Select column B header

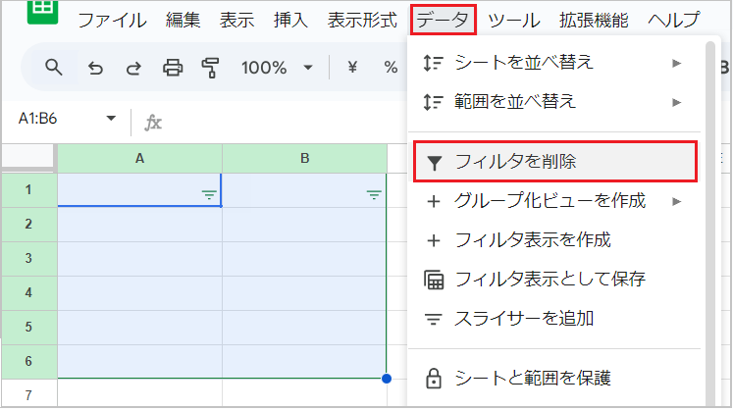305,159
